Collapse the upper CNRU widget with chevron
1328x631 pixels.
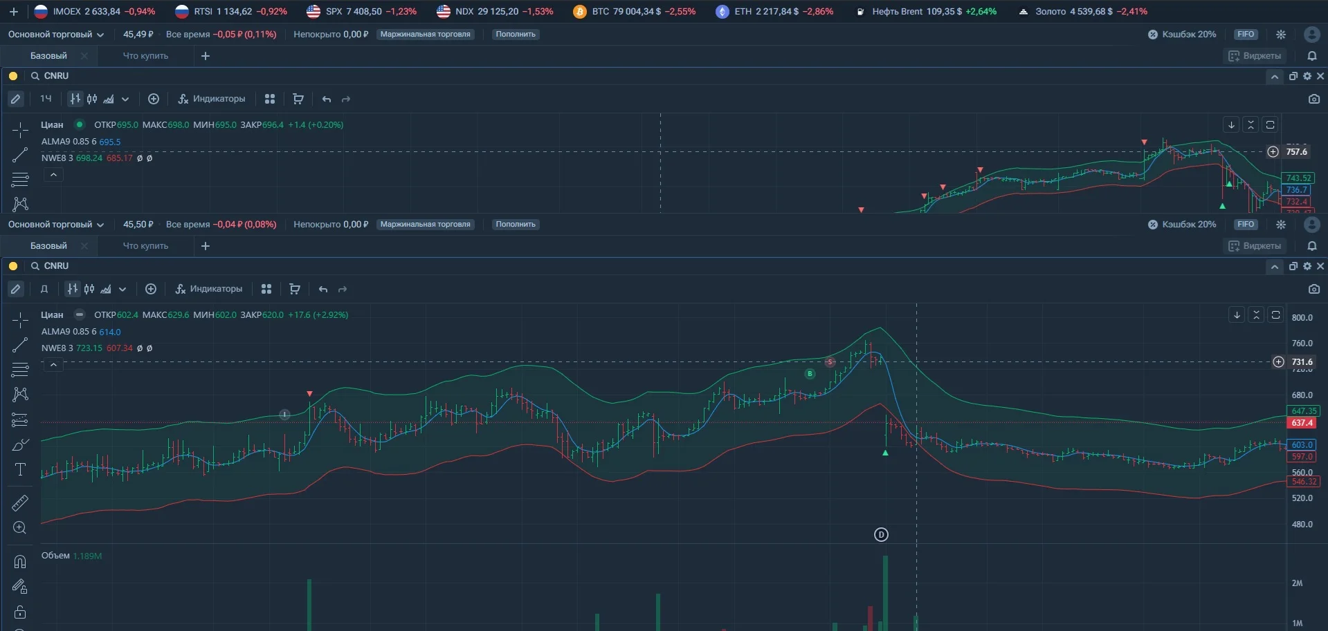click(x=1275, y=77)
